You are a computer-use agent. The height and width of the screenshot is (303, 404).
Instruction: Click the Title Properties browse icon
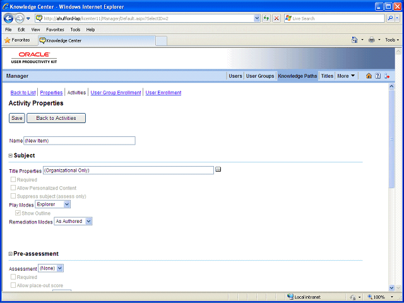[x=218, y=169]
